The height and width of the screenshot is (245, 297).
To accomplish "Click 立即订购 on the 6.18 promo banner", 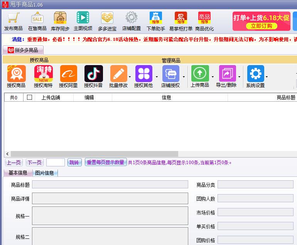I will (x=262, y=26).
